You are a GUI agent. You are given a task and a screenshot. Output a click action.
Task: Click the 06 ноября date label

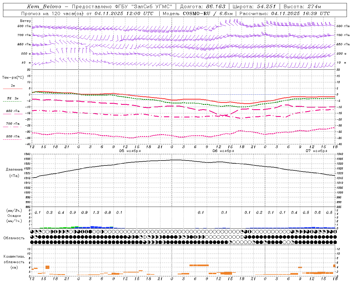coord(223,151)
